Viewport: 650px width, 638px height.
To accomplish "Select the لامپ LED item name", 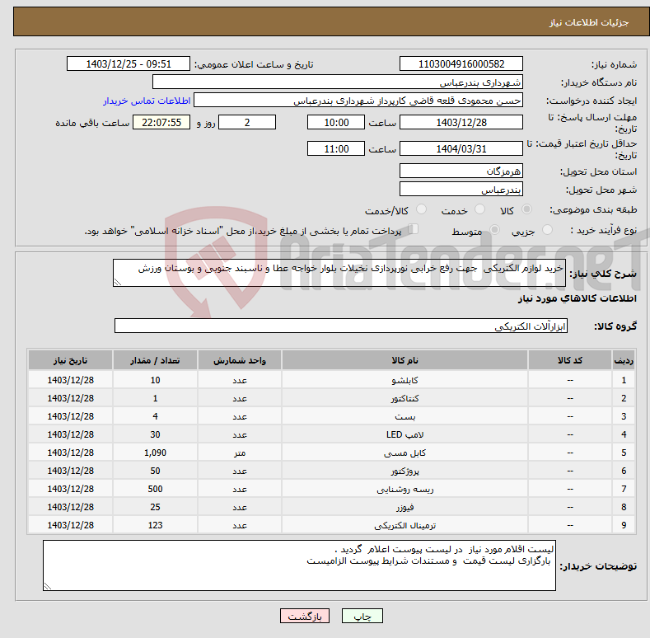I will pos(404,434).
